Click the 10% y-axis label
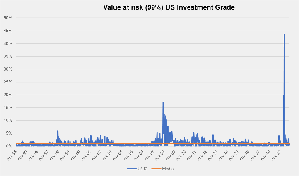 coord(8,120)
